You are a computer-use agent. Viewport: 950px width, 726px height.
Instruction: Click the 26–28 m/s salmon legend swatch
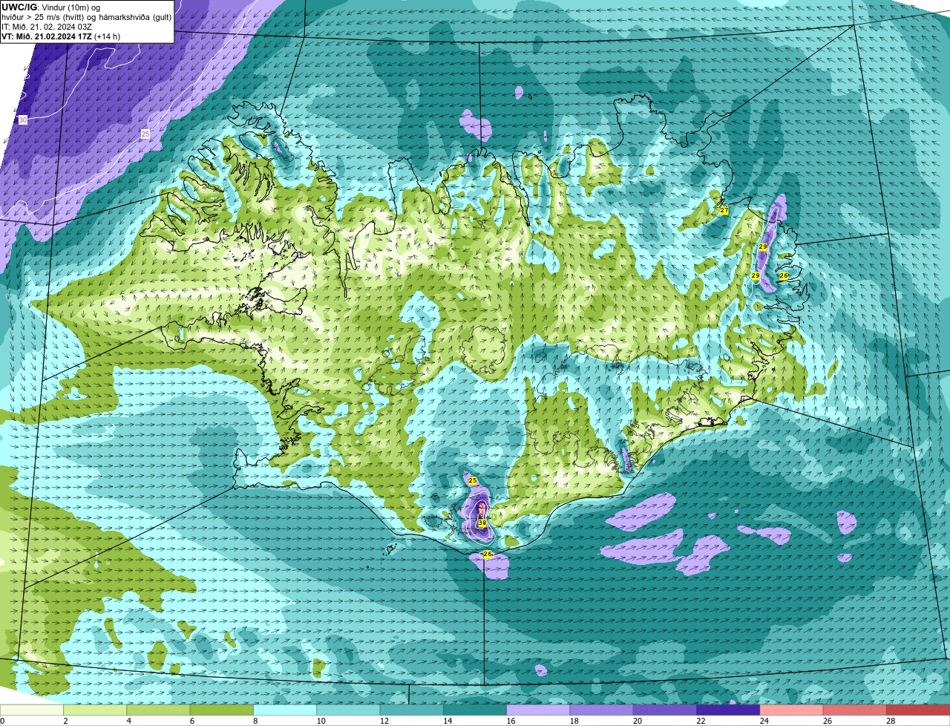855,710
